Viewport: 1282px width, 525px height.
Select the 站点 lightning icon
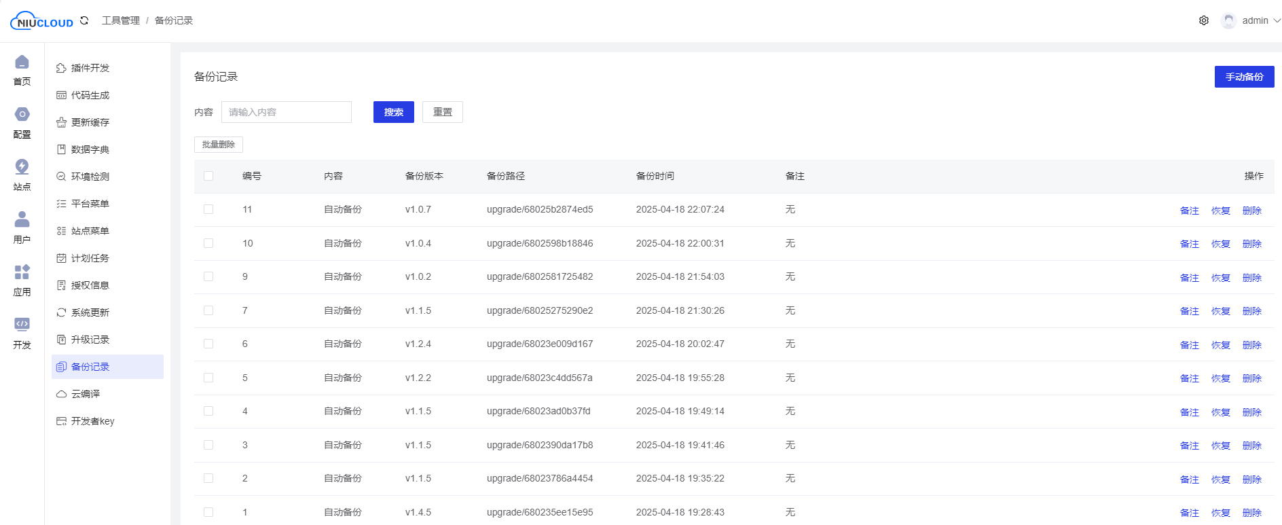click(22, 167)
